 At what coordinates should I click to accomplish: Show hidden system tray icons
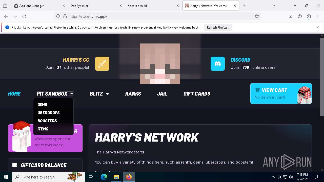[x=273, y=177]
